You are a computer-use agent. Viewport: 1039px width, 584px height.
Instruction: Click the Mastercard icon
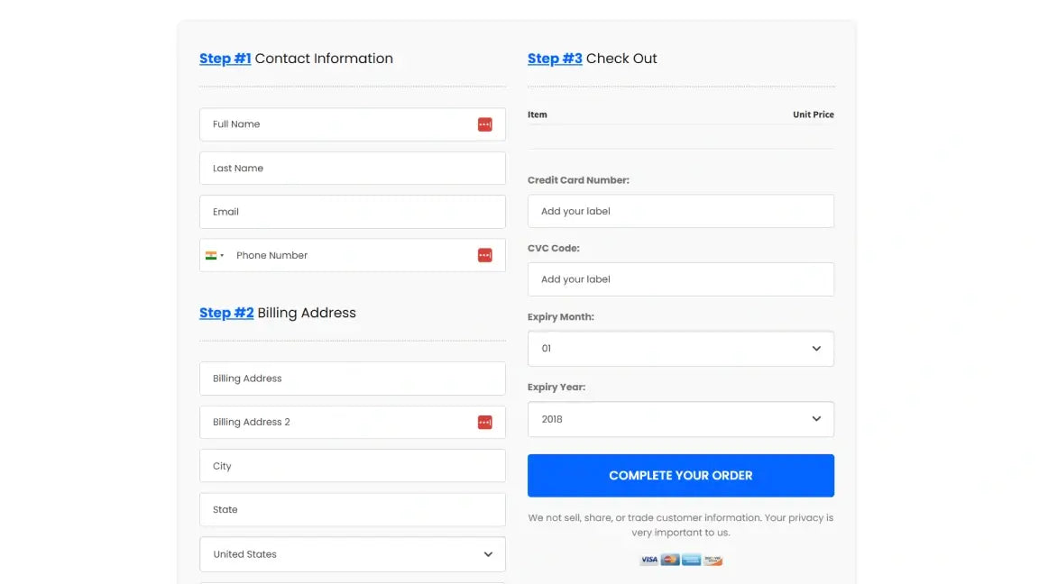[670, 560]
